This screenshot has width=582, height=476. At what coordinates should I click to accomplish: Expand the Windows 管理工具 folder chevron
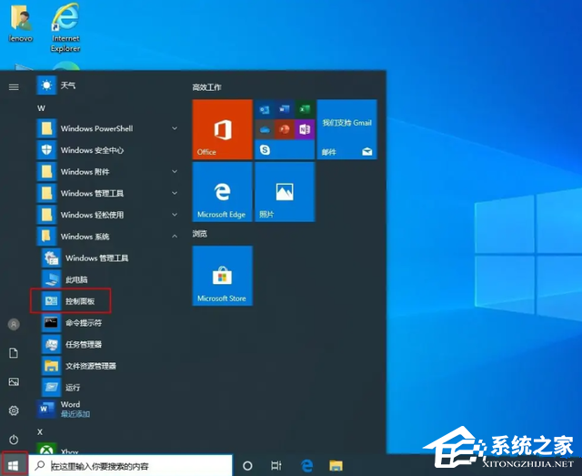(175, 193)
